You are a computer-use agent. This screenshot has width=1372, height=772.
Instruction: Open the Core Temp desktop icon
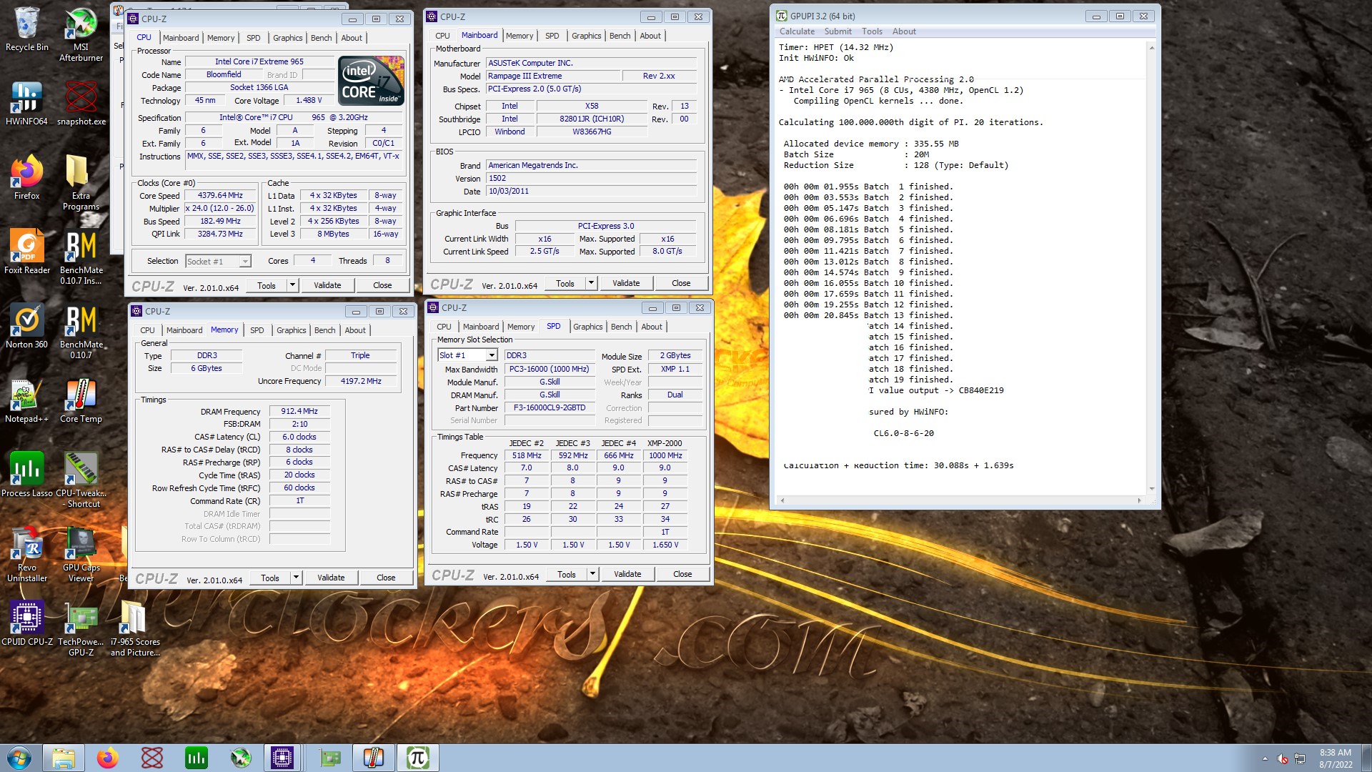pyautogui.click(x=81, y=401)
